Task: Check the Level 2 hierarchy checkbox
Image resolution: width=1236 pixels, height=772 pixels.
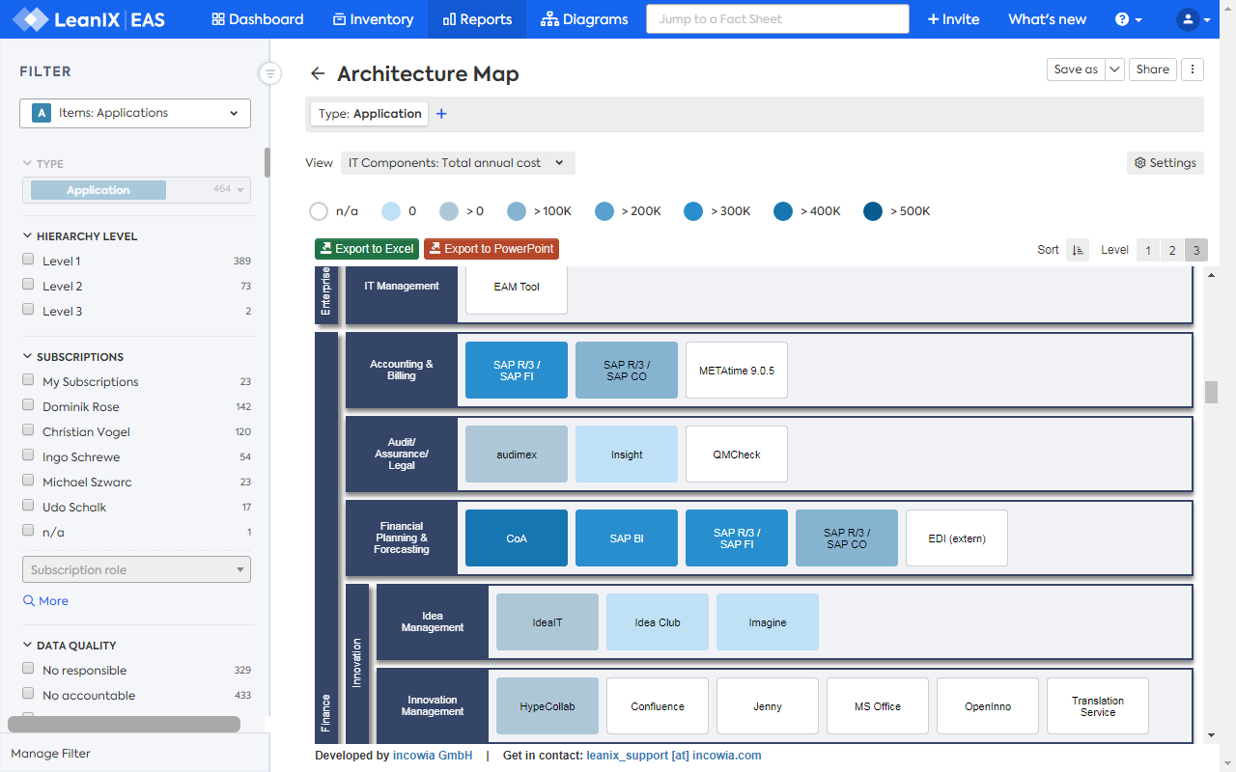Action: pyautogui.click(x=28, y=286)
